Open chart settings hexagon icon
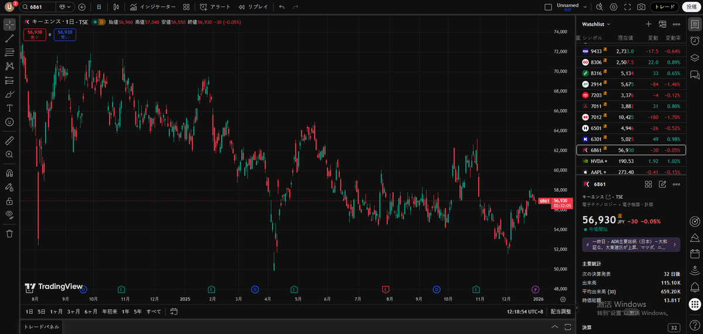703x334 pixels. tap(614, 7)
